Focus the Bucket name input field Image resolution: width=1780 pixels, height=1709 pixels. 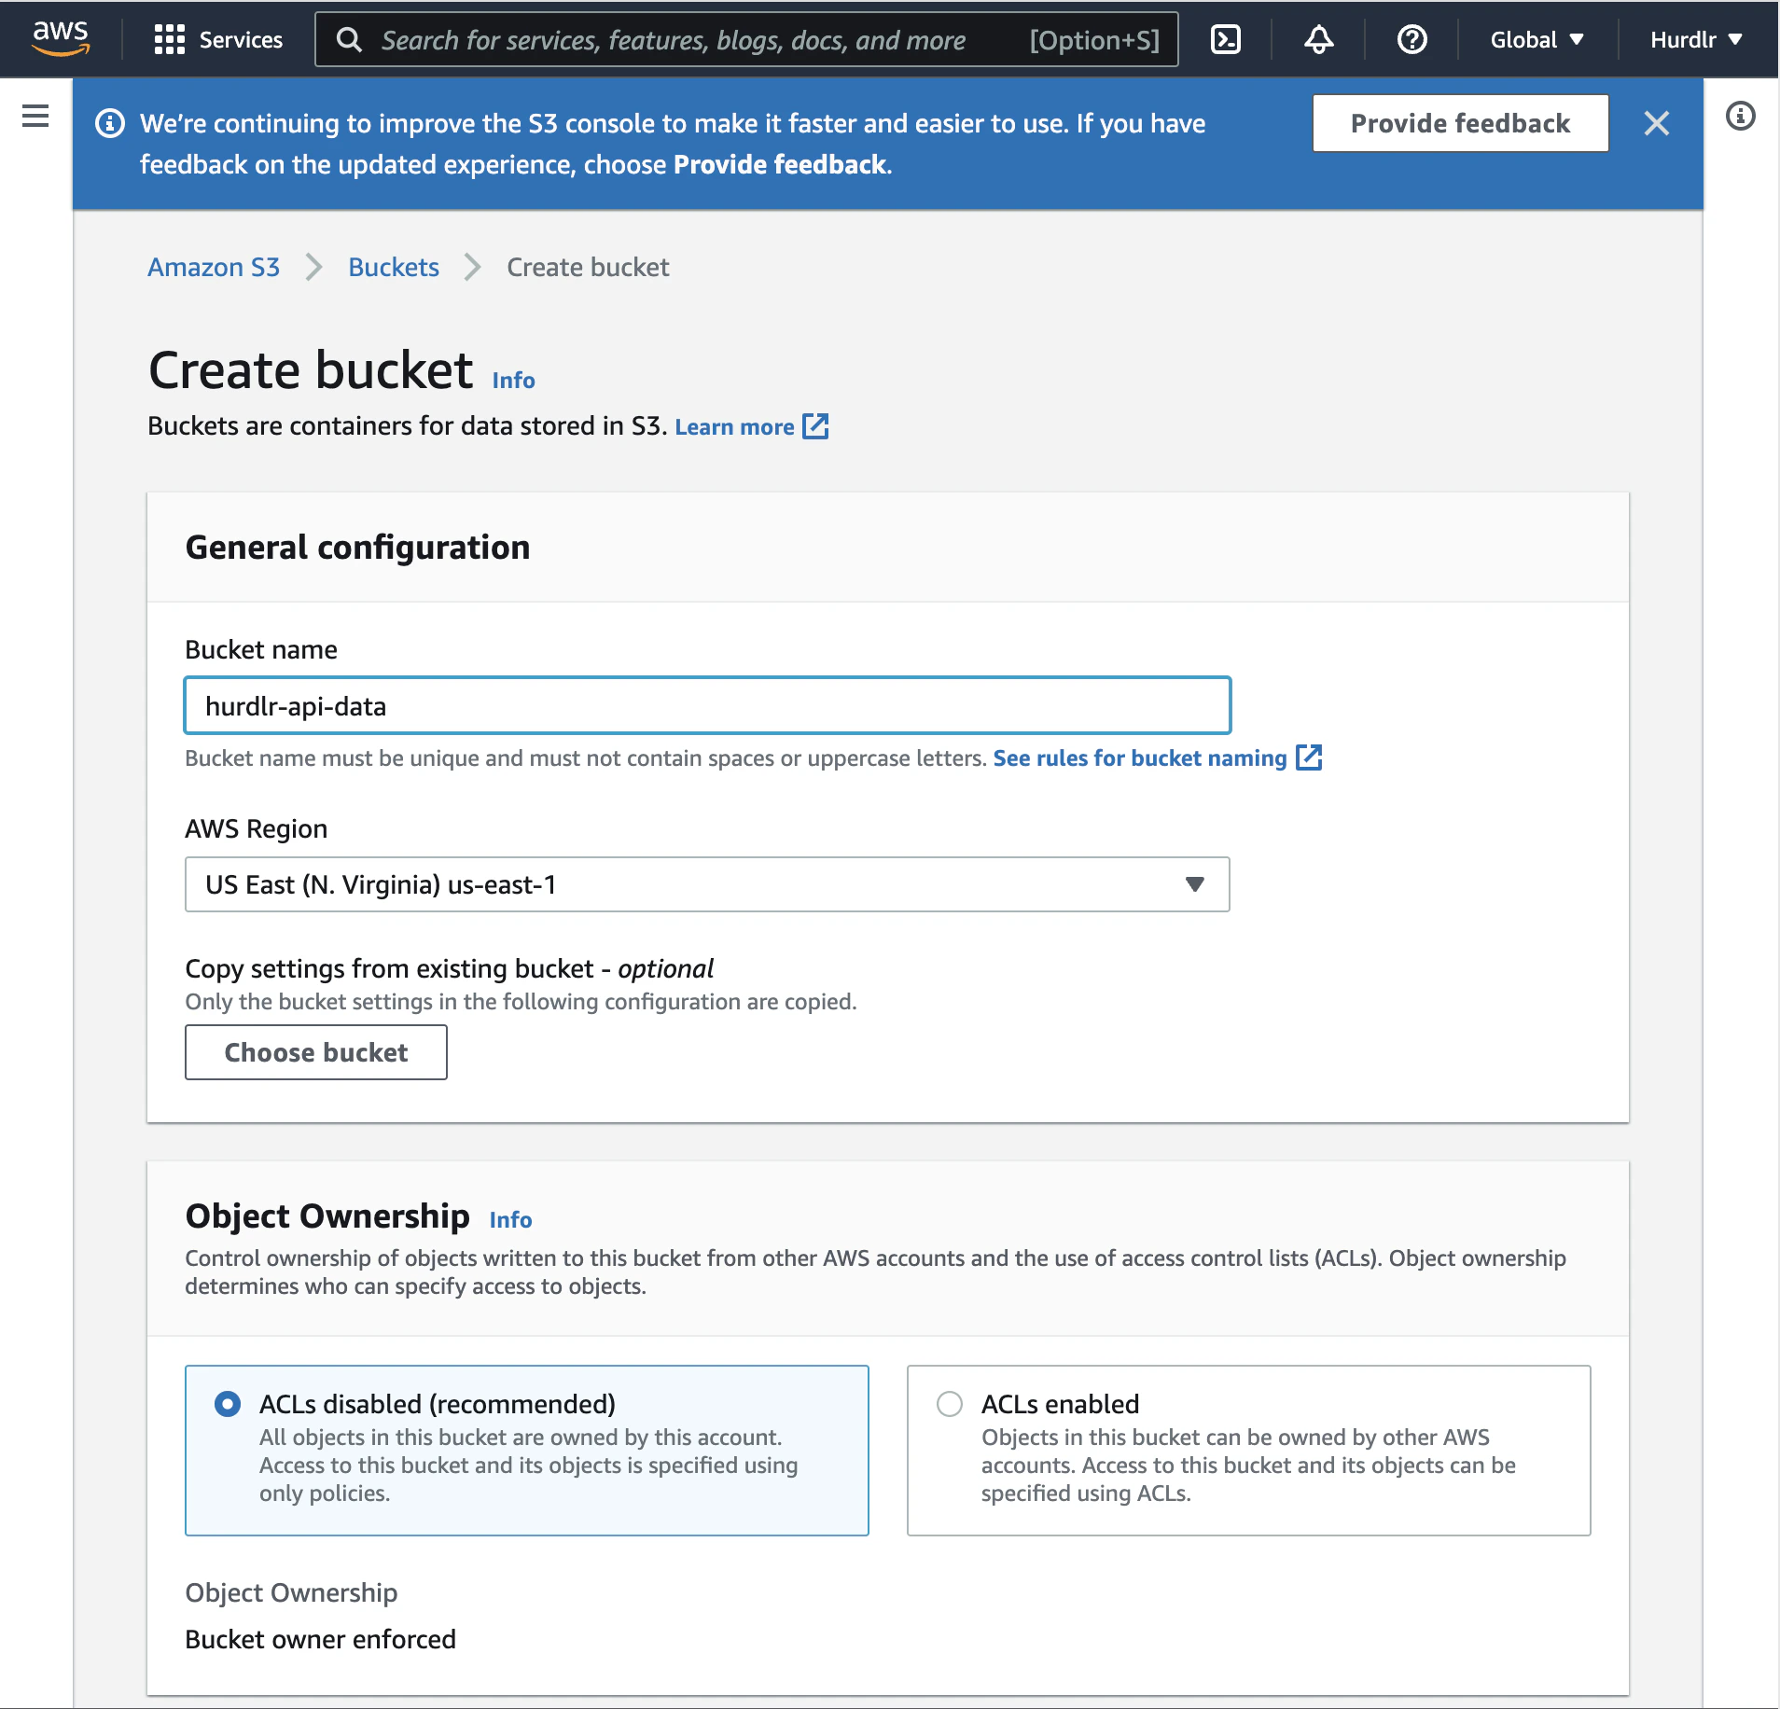coord(707,705)
